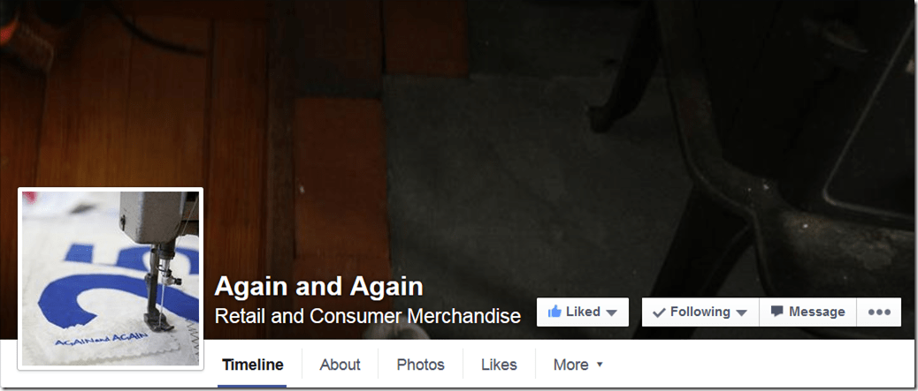Click the thumbs-up icon on Liked button
The height and width of the screenshot is (391, 918).
tap(554, 312)
